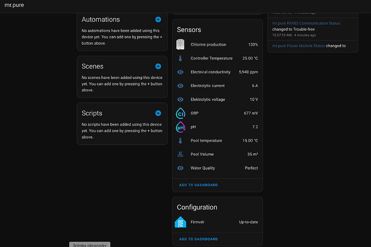Click the Pool Volume pool icon

click(180, 155)
